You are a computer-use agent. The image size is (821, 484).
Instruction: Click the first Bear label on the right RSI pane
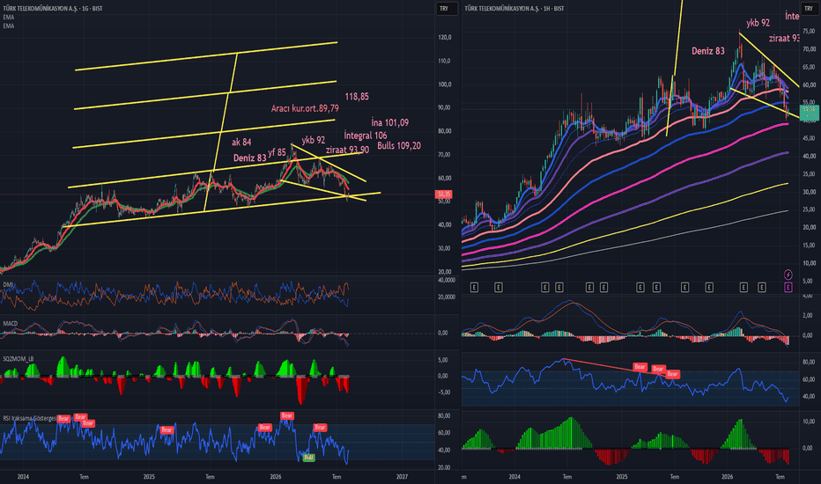(x=640, y=367)
